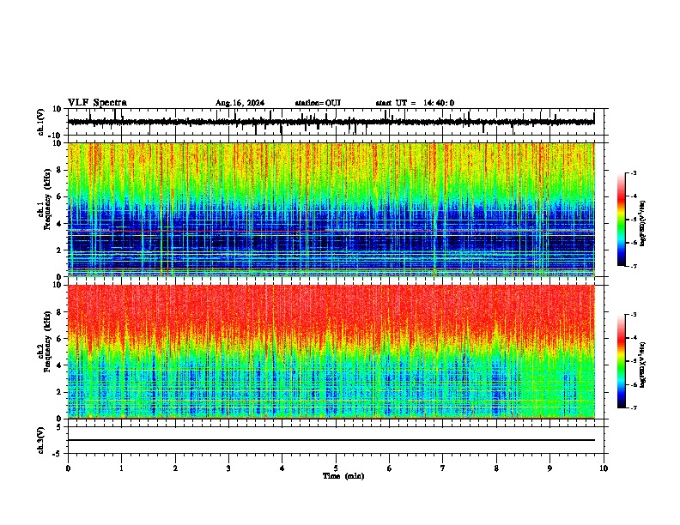Click time axis tick label "5"

(336, 468)
